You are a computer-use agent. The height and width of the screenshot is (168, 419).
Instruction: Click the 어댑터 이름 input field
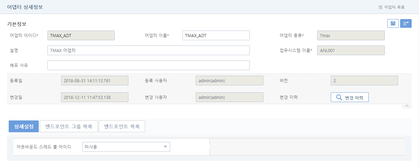(x=216, y=35)
